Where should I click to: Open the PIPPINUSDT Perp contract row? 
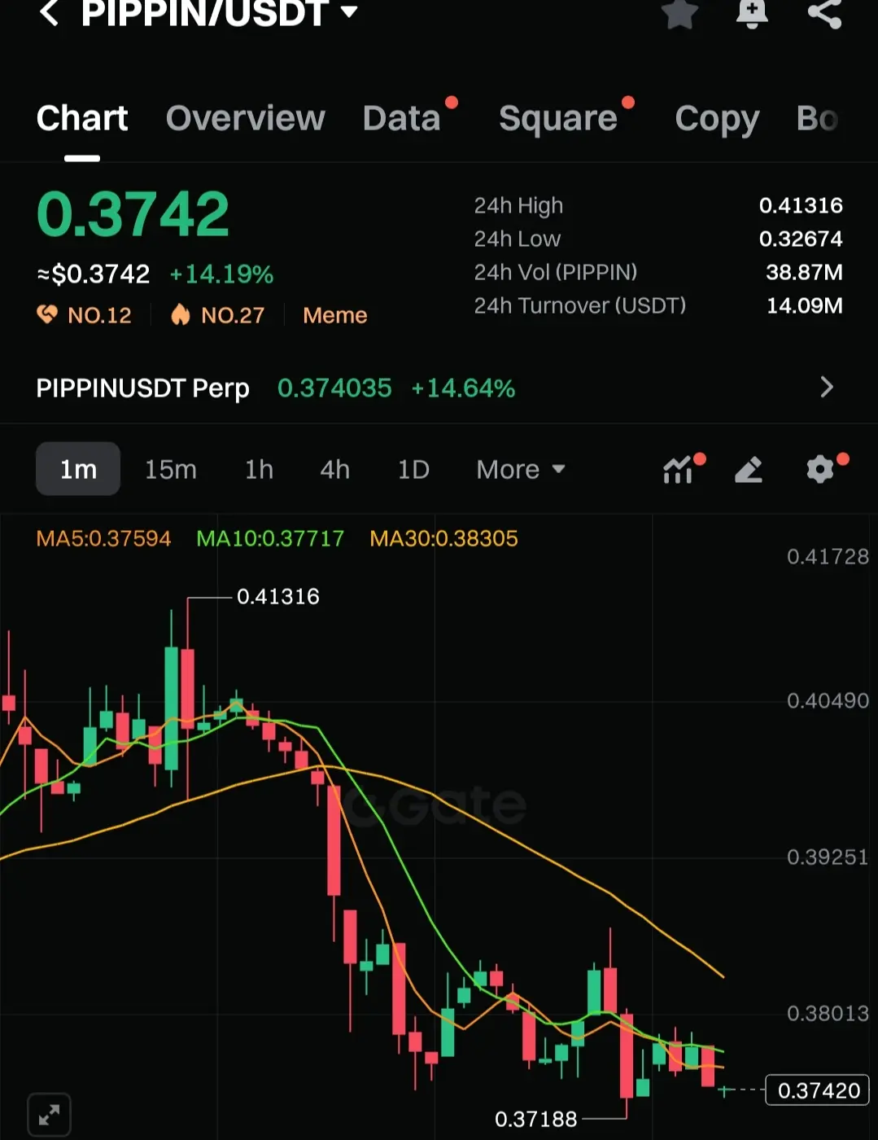click(x=439, y=388)
